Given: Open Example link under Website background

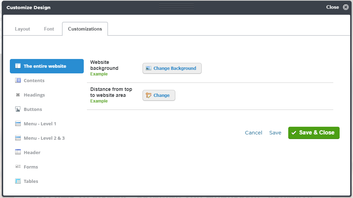Looking at the screenshot, I should coord(99,74).
